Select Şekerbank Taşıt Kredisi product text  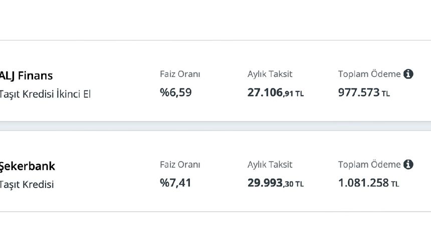coord(27,184)
